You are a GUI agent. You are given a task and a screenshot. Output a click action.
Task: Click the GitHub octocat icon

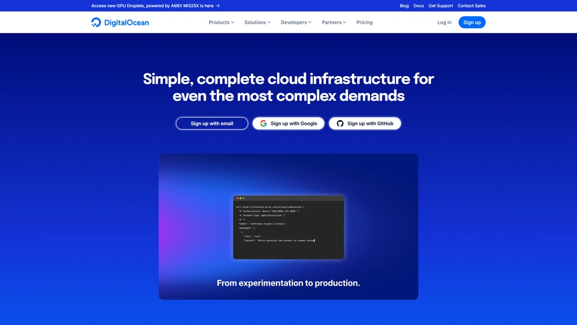[x=340, y=124]
